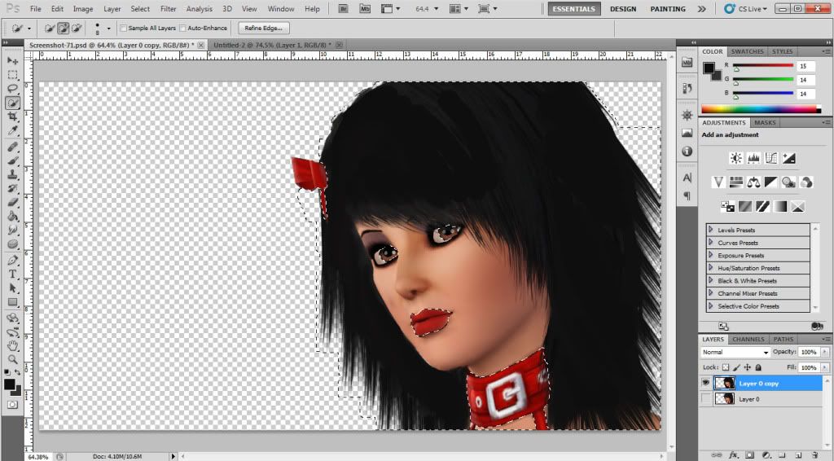The width and height of the screenshot is (834, 461).
Task: Hide the Layer 0 copy layer
Action: coord(706,383)
